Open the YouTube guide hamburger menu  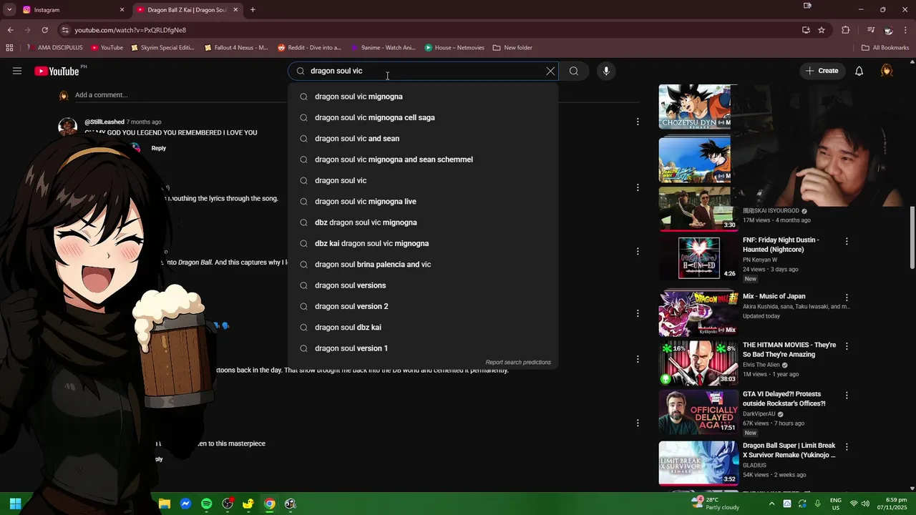tap(17, 71)
